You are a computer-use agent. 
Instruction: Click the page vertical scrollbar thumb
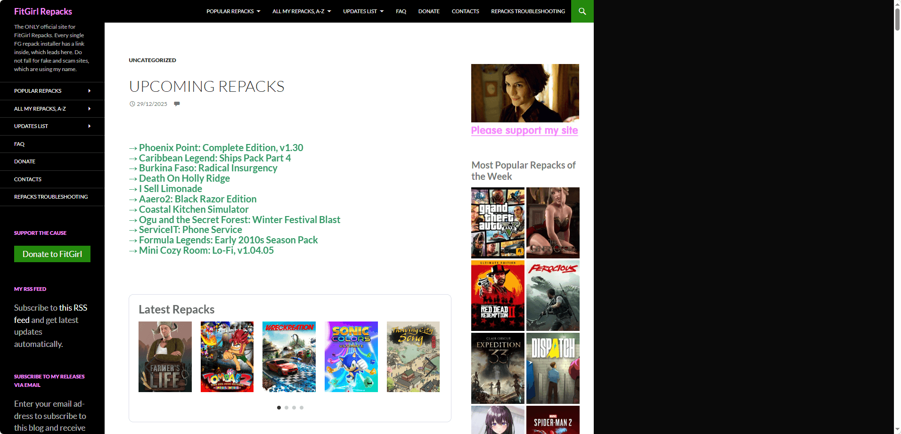[897, 19]
